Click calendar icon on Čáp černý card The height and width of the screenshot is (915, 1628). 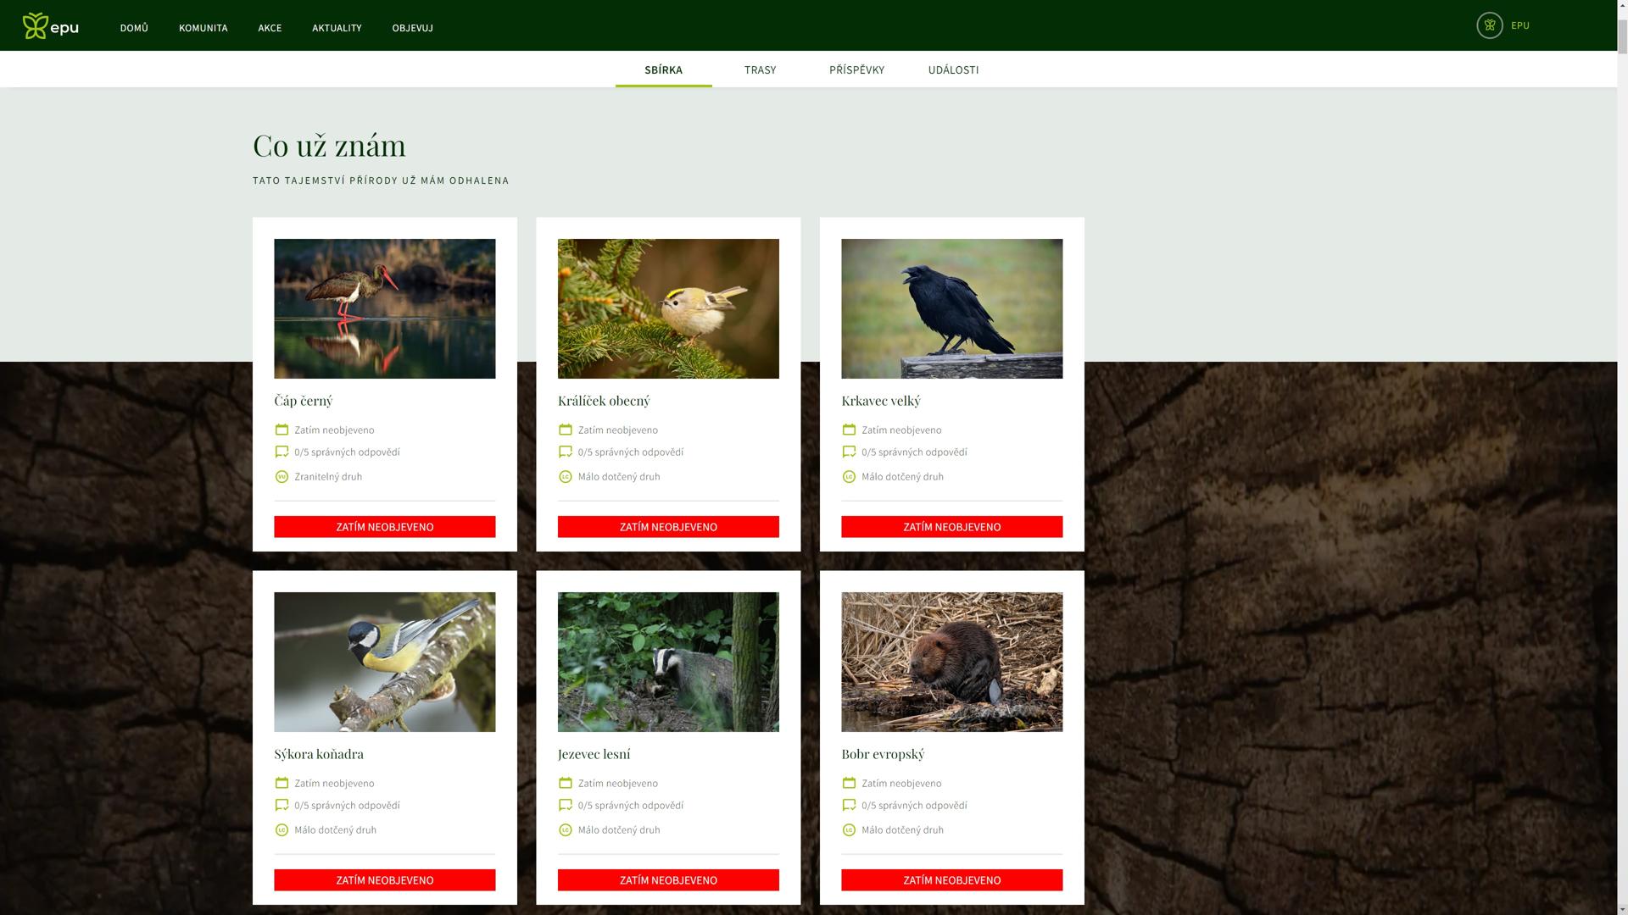[282, 430]
